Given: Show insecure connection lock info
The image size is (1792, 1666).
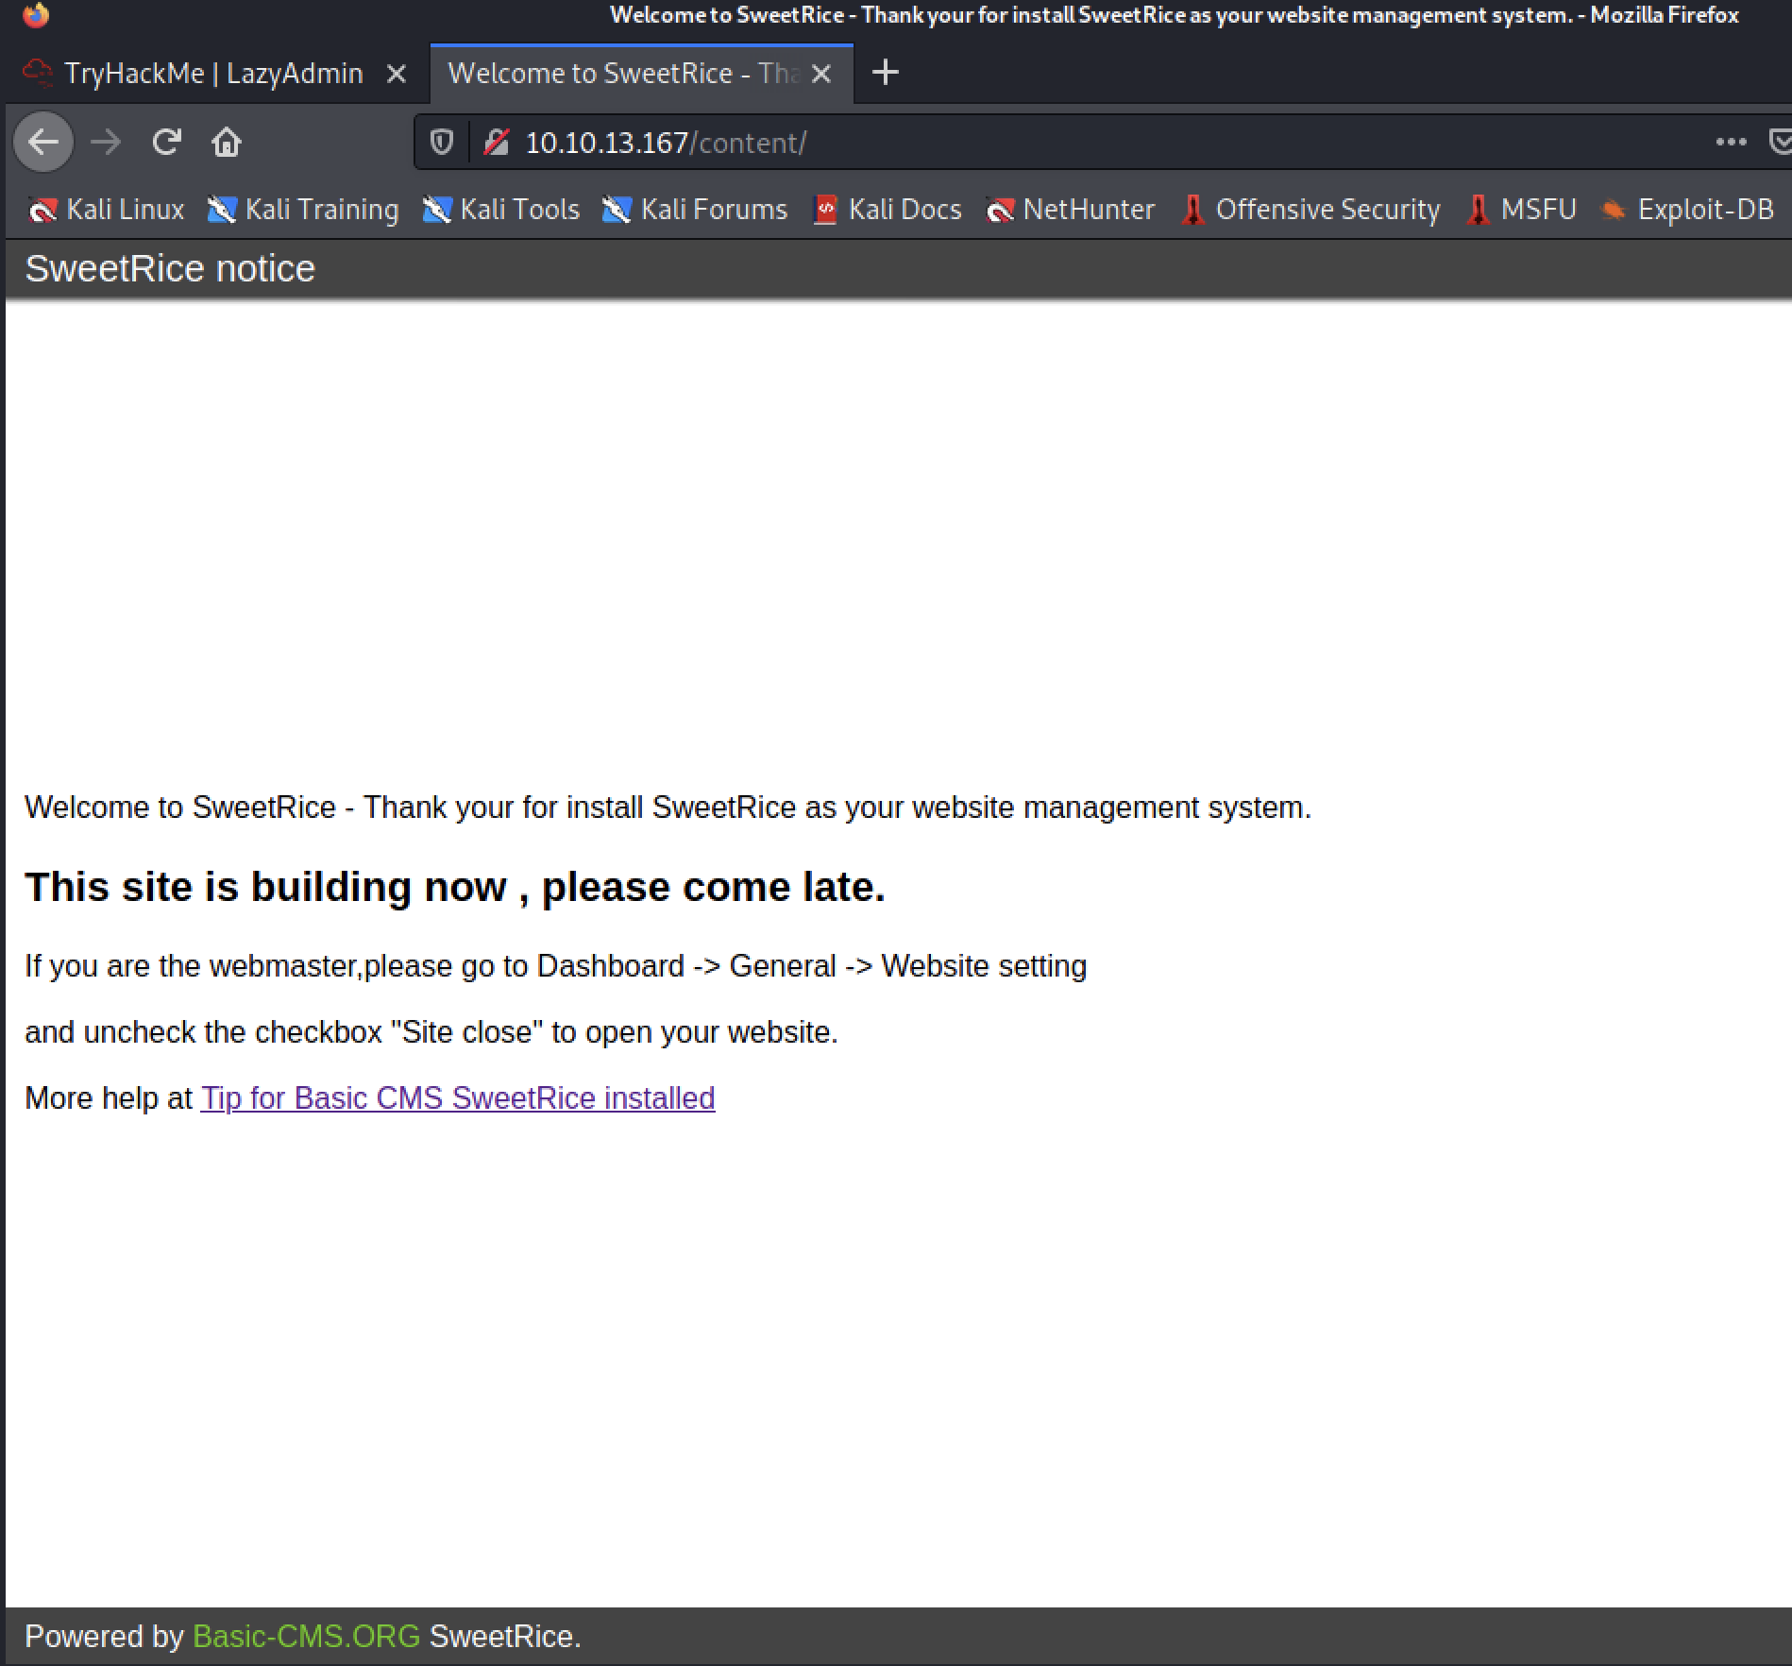Looking at the screenshot, I should (x=496, y=143).
